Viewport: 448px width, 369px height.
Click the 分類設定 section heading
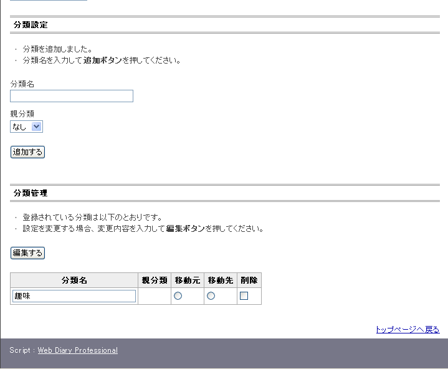[31, 25]
